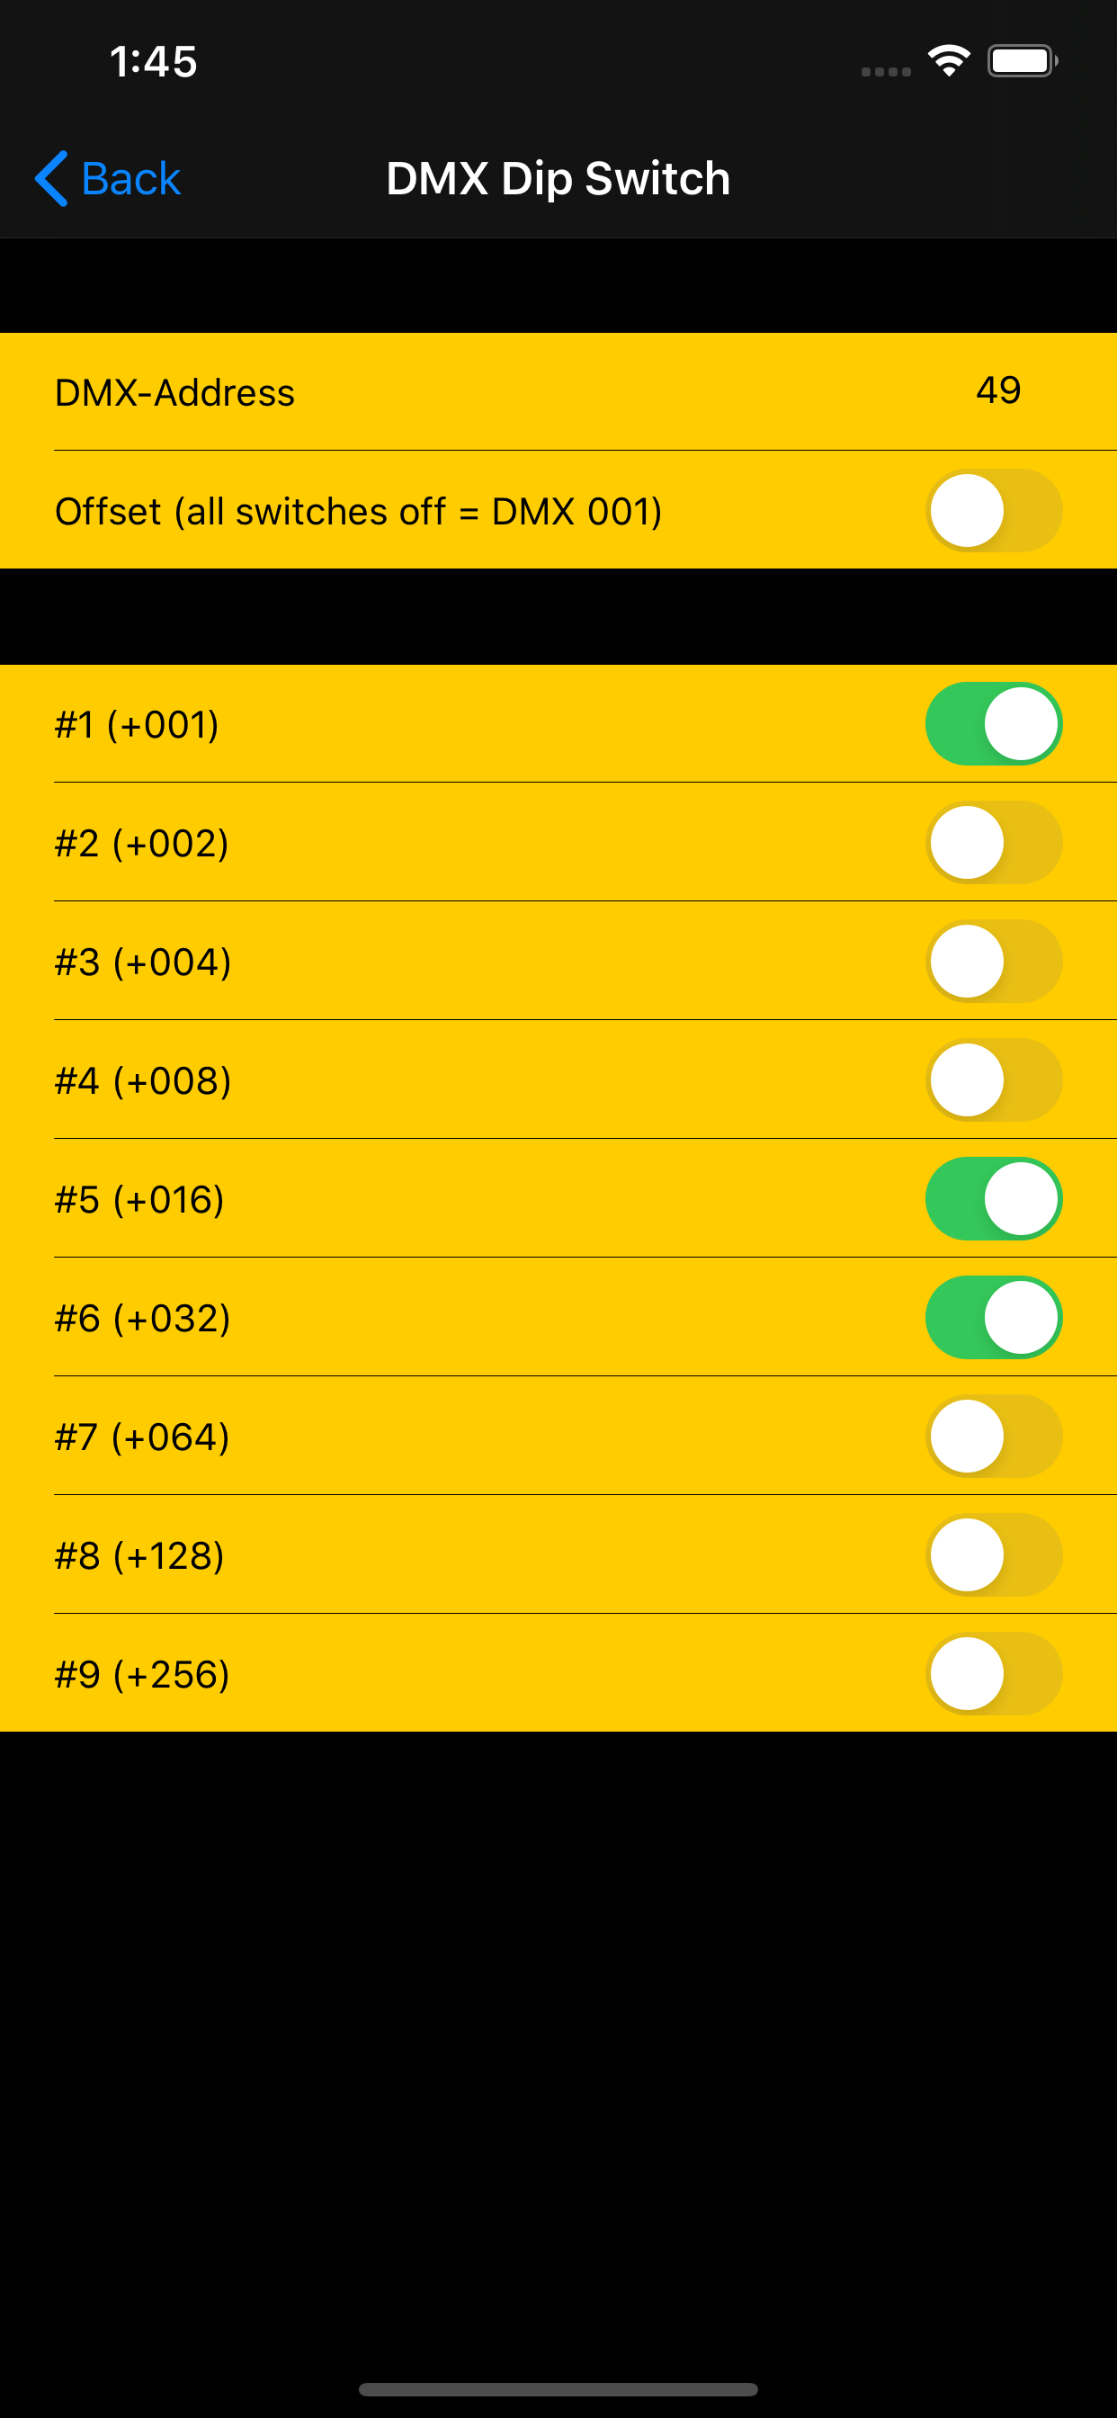This screenshot has height=2418, width=1117.
Task: Tap the clock showing 1:45
Action: [153, 60]
